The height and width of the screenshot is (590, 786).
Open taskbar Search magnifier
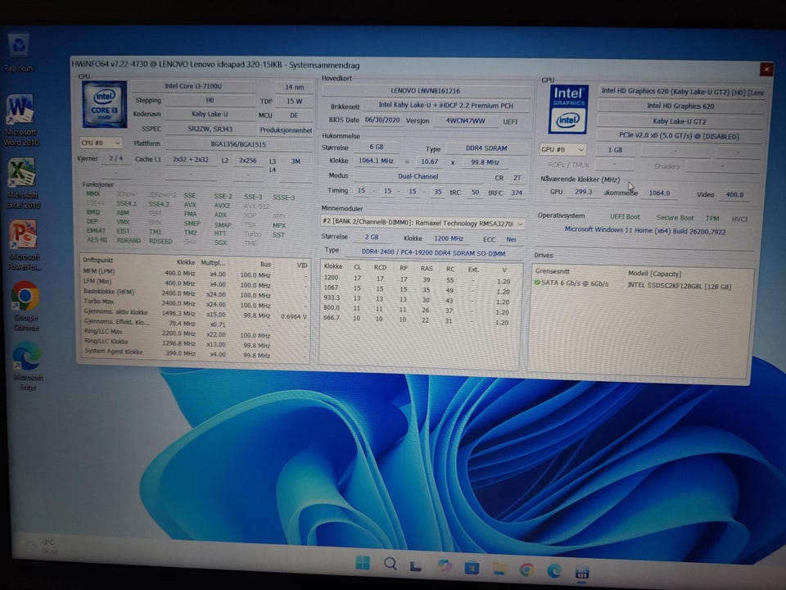[x=390, y=564]
